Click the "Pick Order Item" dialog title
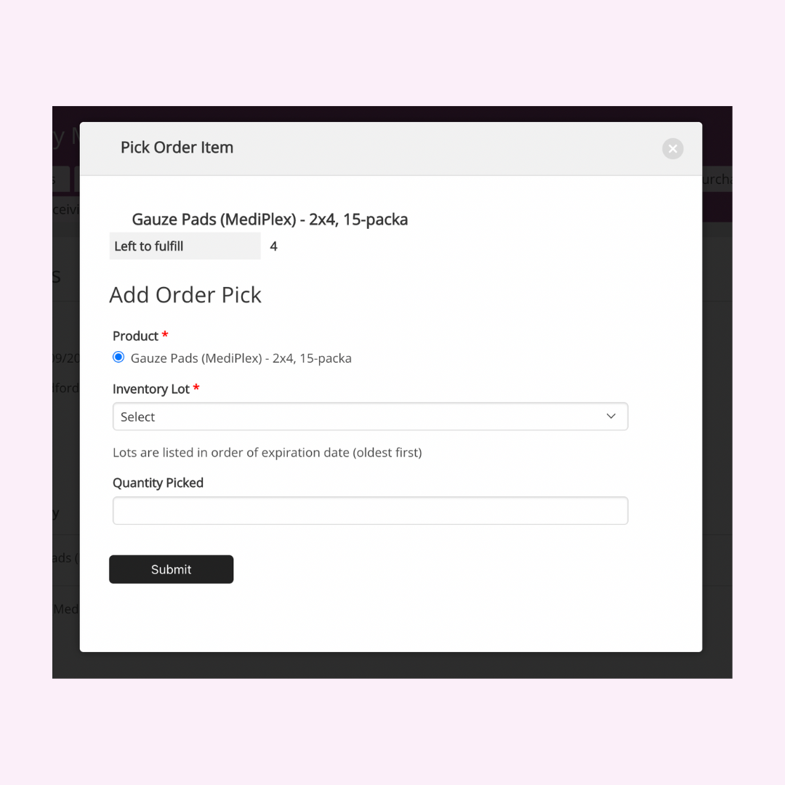Viewport: 785px width, 785px height. tap(177, 148)
